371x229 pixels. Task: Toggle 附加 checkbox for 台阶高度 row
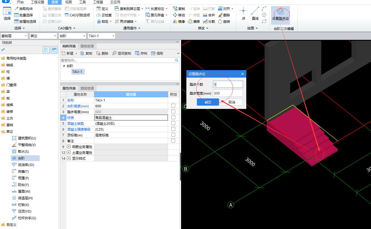(173, 106)
